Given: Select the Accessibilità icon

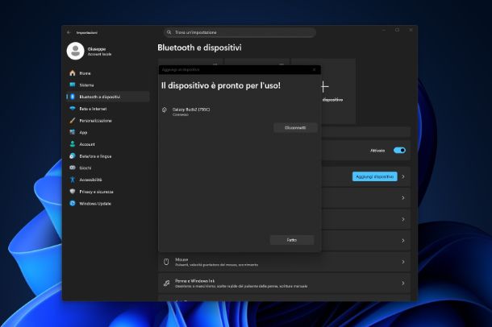Looking at the screenshot, I should click(72, 180).
